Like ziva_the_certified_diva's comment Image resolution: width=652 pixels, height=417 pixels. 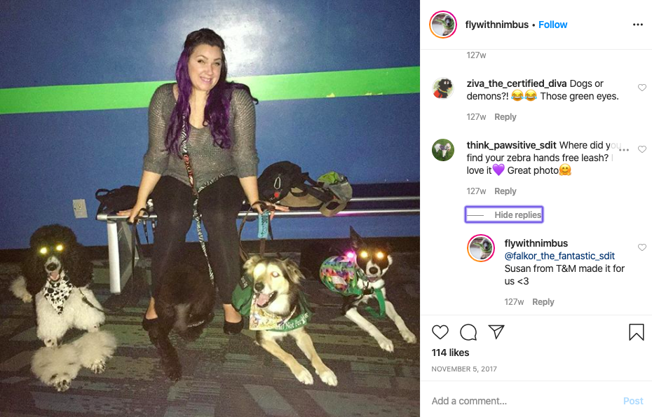click(642, 88)
